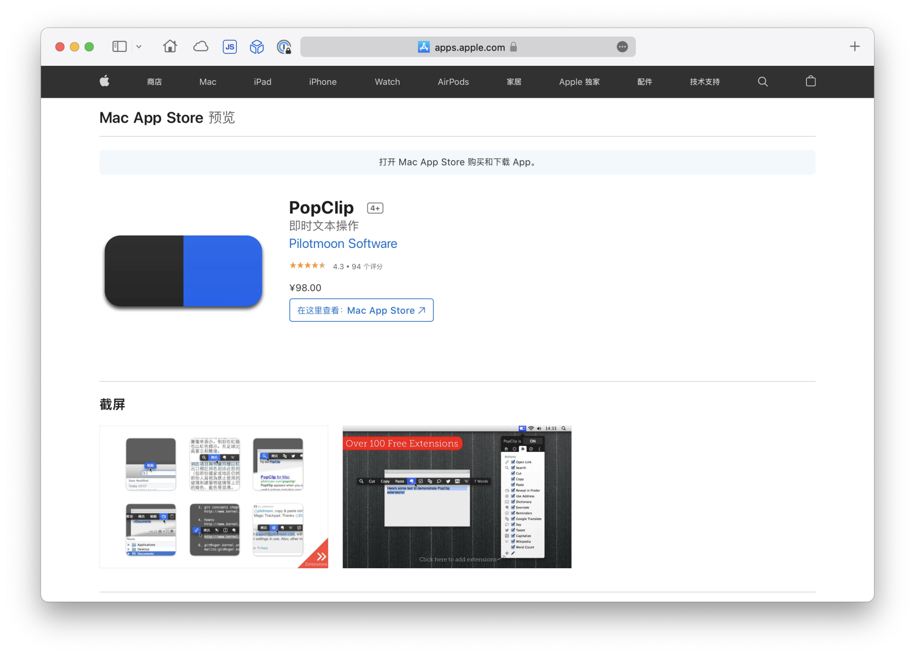
Task: Click the Apple logo in navigation
Action: (104, 81)
